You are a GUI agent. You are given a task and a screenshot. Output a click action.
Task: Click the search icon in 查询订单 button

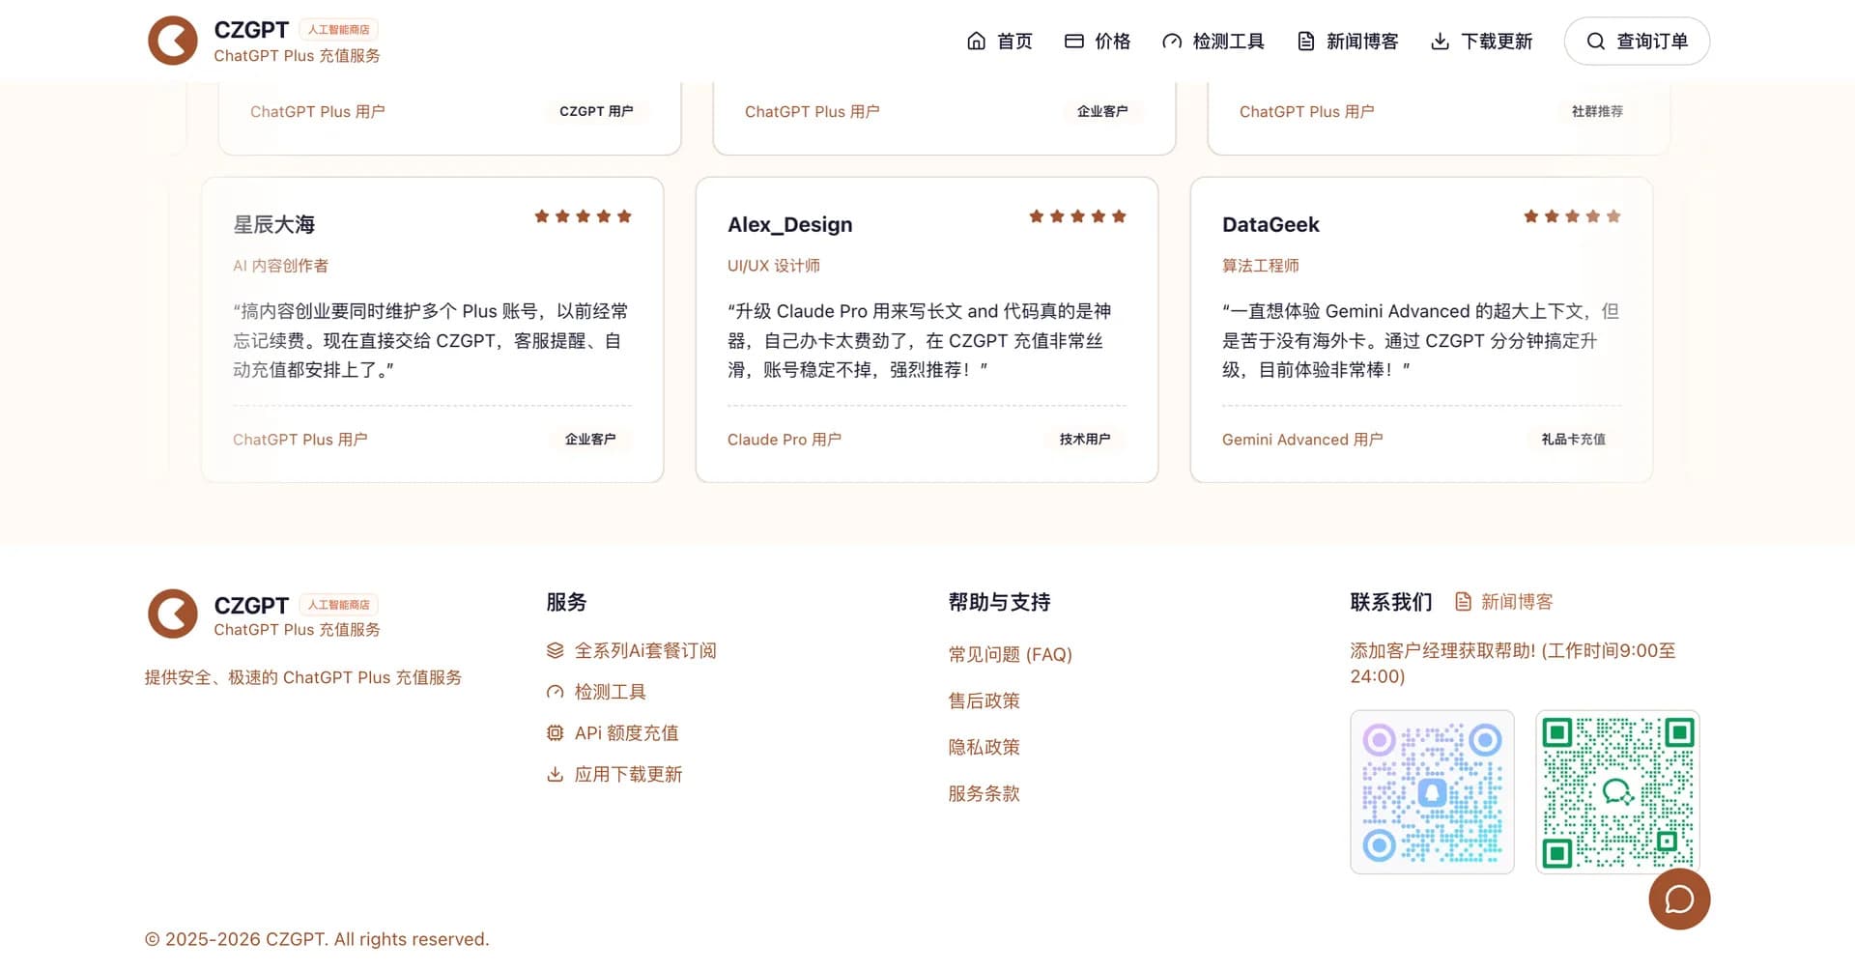coord(1596,41)
